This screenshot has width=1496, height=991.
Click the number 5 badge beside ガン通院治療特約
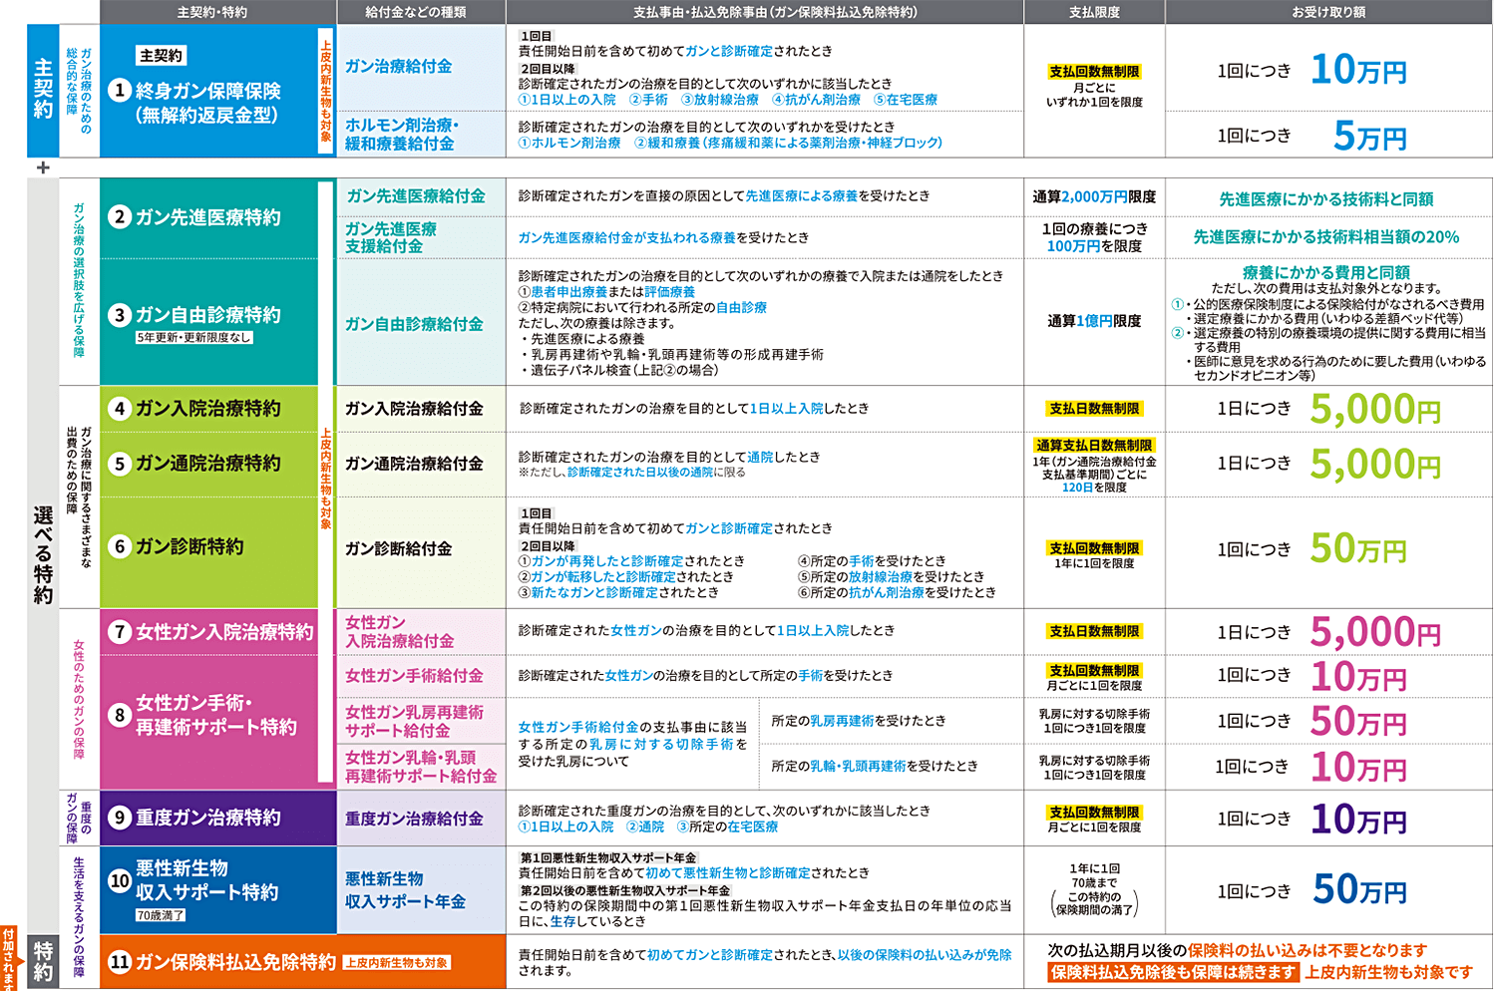pyautogui.click(x=120, y=464)
